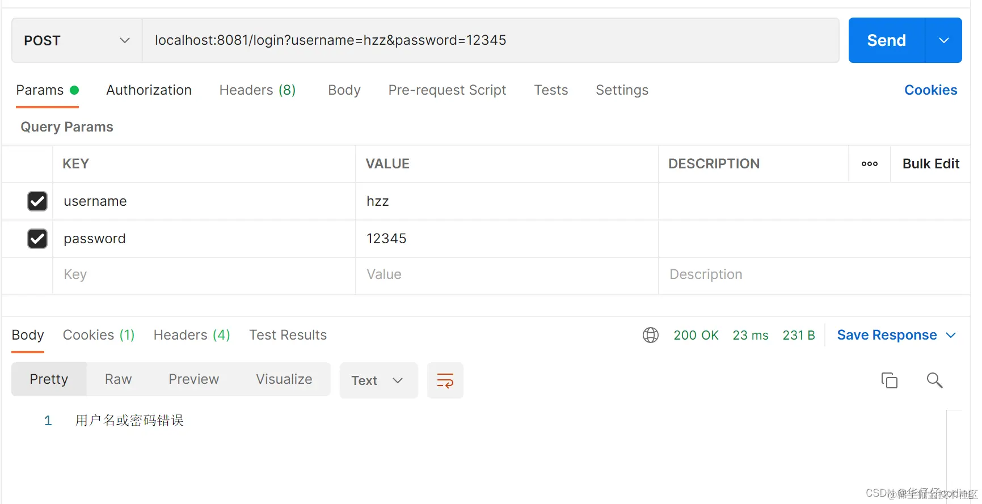Switch to Preview response view
The image size is (982, 504).
[x=193, y=379]
